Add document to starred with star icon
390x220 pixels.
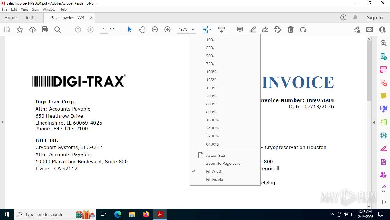[20, 30]
